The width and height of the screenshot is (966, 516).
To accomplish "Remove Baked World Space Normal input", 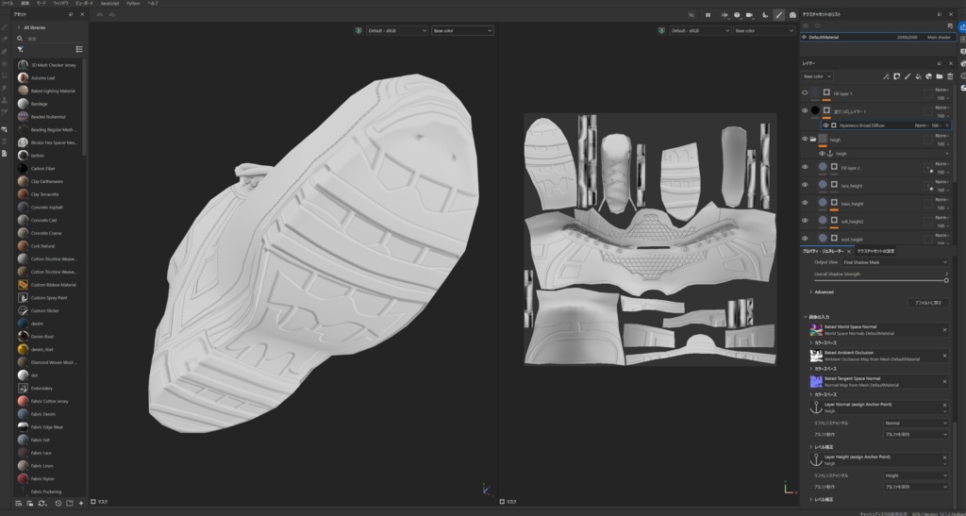I will coord(944,330).
